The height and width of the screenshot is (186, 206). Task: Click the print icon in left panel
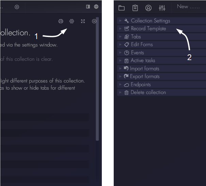click(x=61, y=21)
